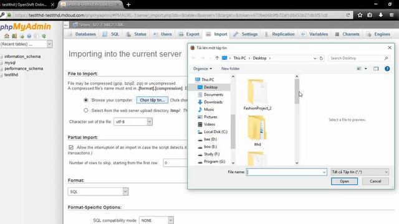The height and width of the screenshot is (224, 399).
Task: Select the lthd folder thumbnail
Action: [257, 131]
